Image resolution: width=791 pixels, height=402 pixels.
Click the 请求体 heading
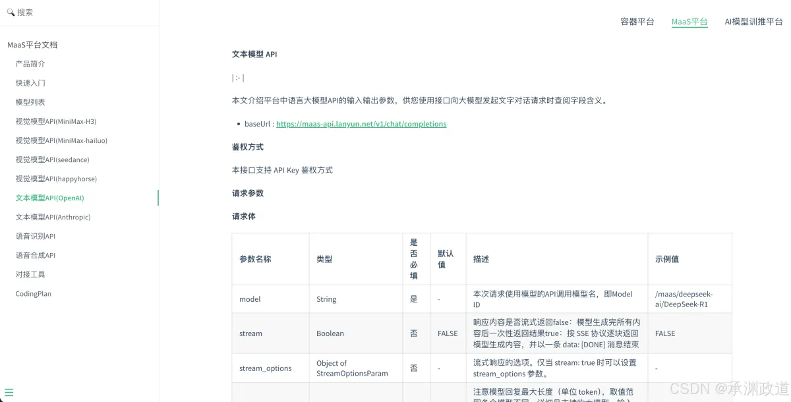244,216
